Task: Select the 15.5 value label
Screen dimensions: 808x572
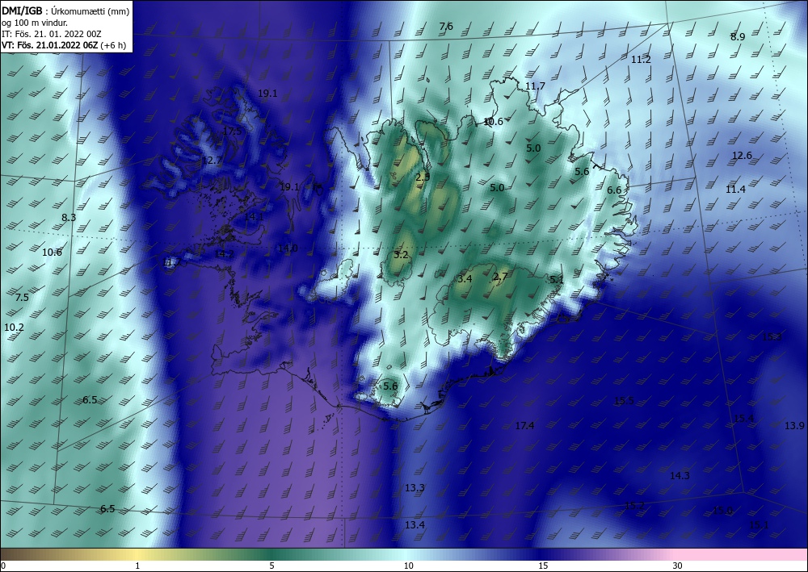Action: coord(624,401)
